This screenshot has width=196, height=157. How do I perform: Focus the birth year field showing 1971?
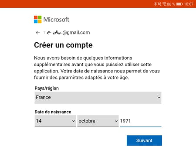[141, 121]
